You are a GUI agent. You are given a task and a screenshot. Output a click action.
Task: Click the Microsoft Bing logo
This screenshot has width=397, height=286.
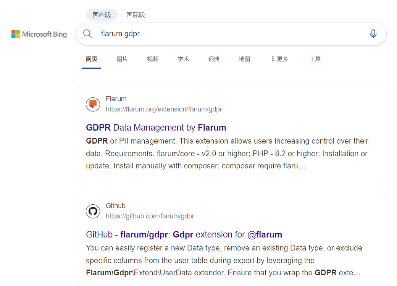39,34
